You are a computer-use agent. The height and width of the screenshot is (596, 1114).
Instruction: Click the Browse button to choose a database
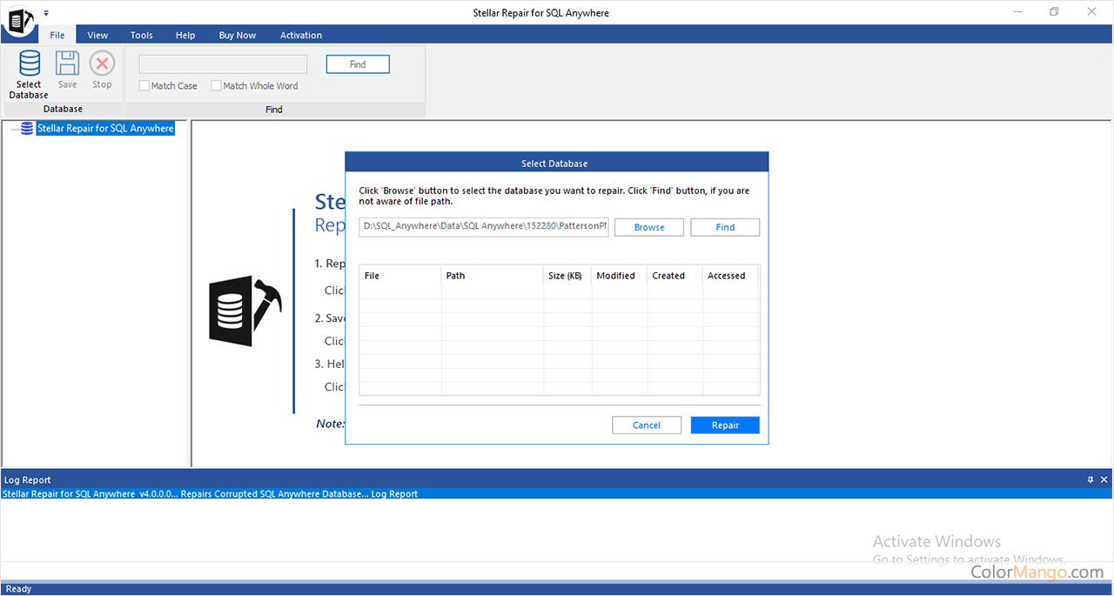(x=648, y=227)
